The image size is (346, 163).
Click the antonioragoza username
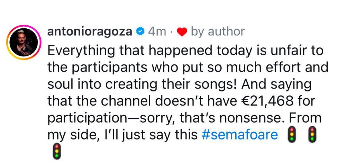[x=89, y=31]
